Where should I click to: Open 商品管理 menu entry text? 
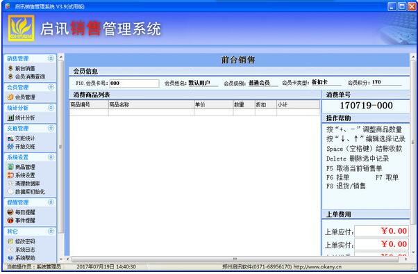coord(25,167)
